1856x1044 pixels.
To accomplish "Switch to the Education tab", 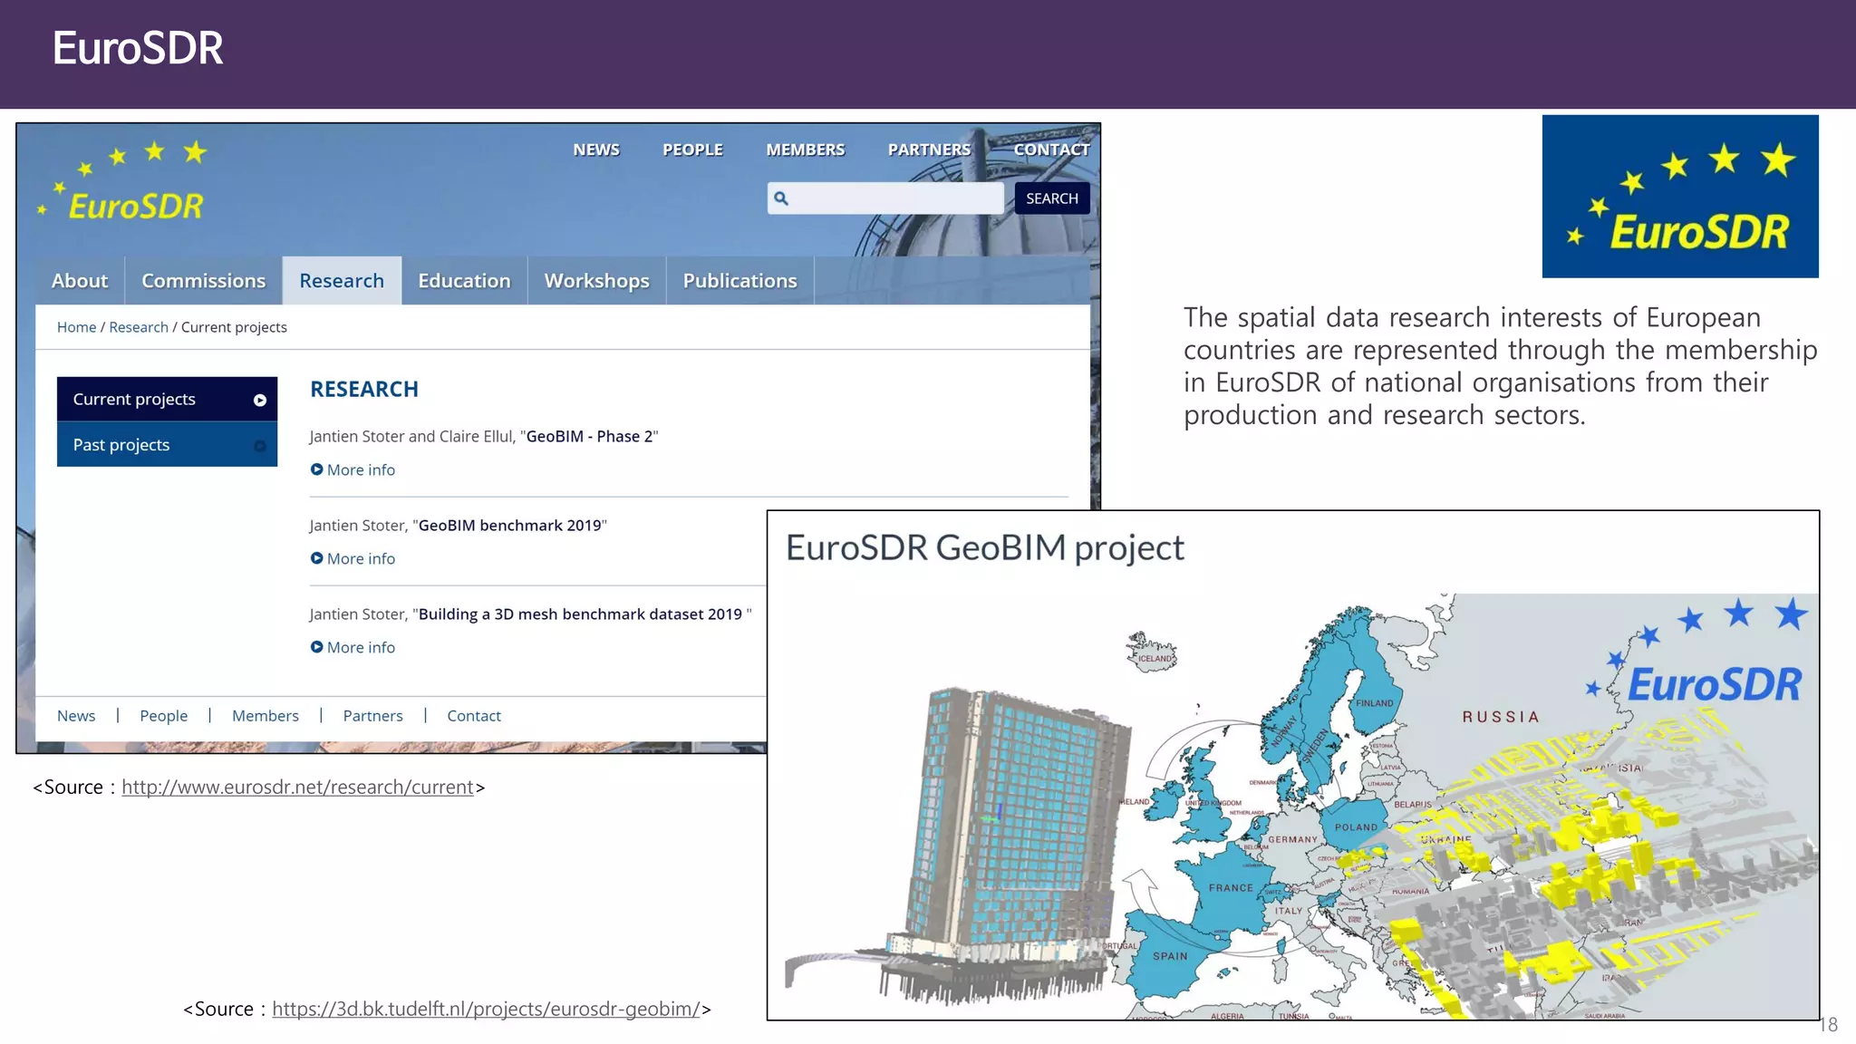I will click(464, 281).
